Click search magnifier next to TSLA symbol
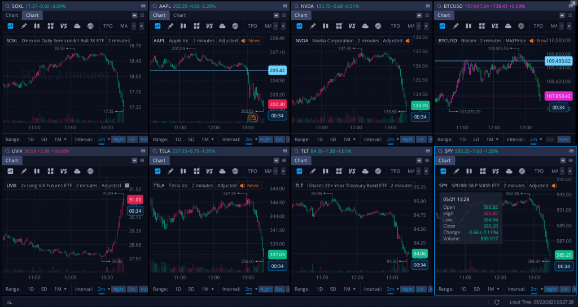This screenshot has width=578, height=307. pos(155,151)
